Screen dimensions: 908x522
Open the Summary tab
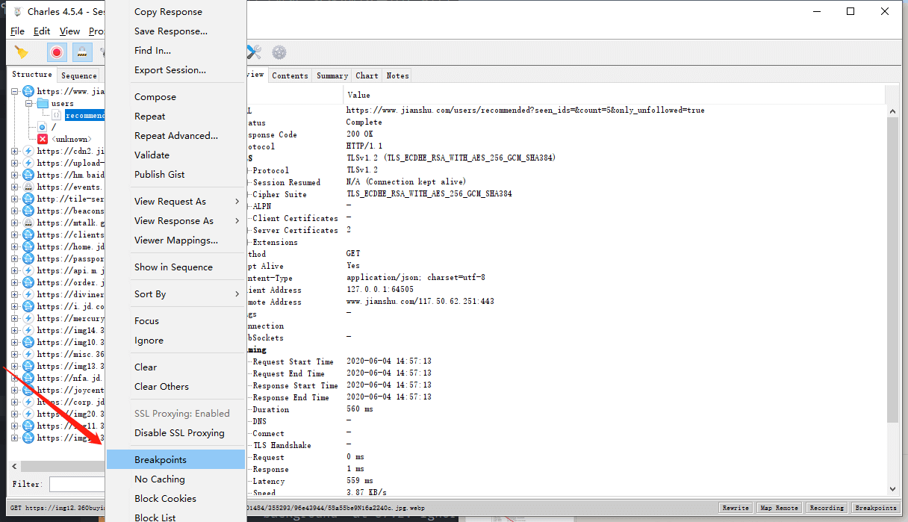pos(332,75)
